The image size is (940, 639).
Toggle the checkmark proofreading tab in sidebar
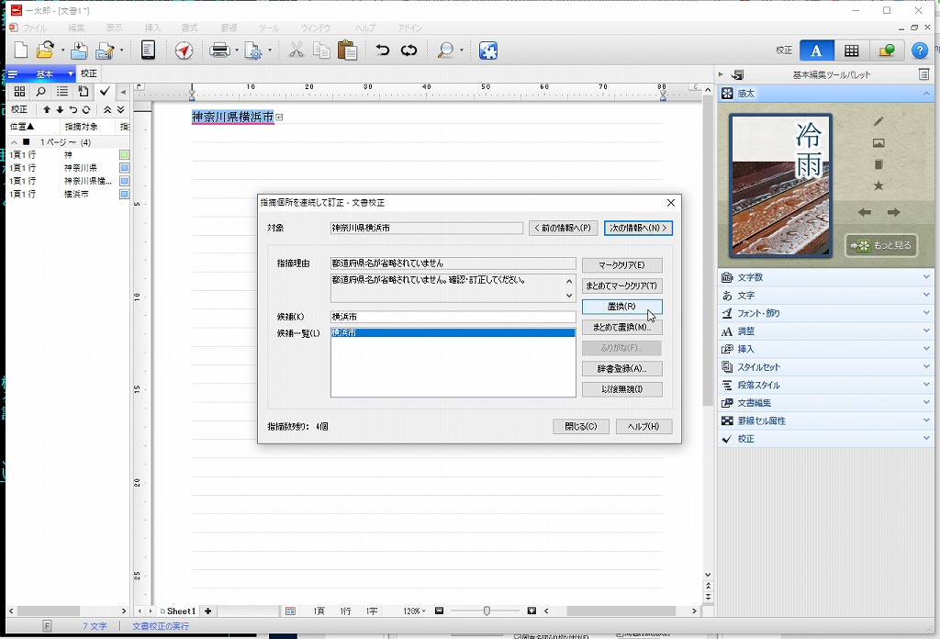pyautogui.click(x=105, y=91)
